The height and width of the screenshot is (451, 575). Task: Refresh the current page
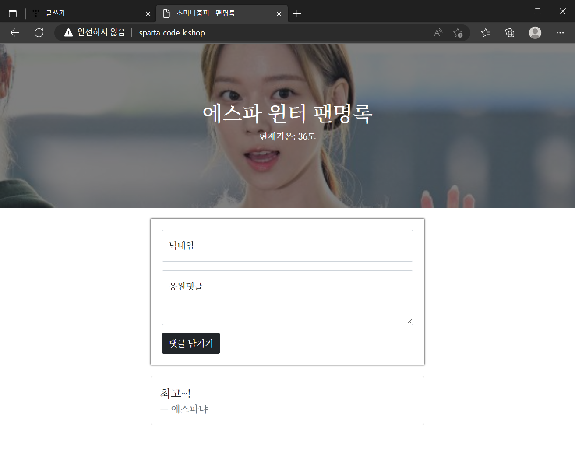[x=39, y=33]
